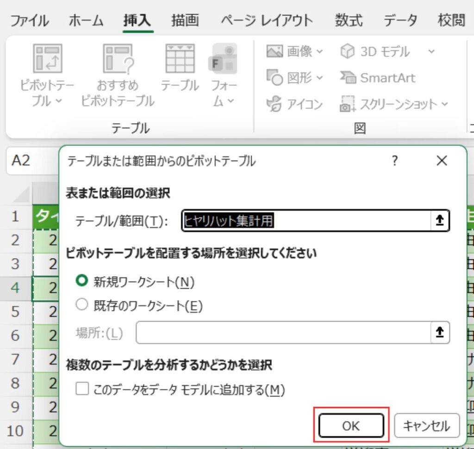Viewport: 474px width, 449px height.
Task: Switch to the データ tab
Action: pyautogui.click(x=400, y=20)
